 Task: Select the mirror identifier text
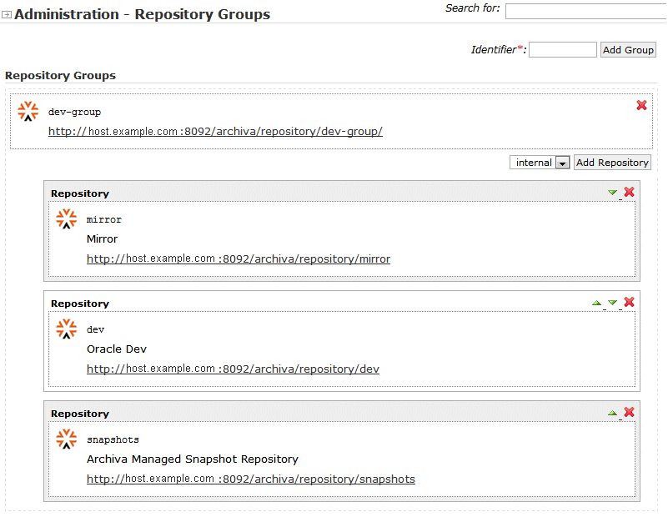[104, 220]
